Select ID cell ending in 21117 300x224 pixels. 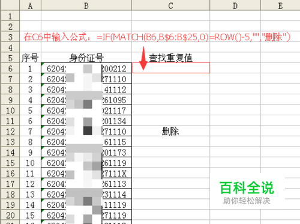click(86, 110)
